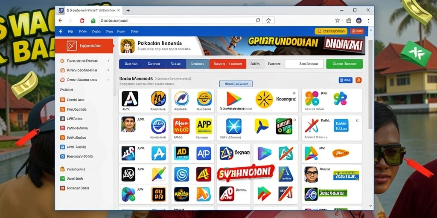This screenshot has width=437, height=218.
Task: Open the orange speech-bubble shaped app icon
Action: [341, 153]
